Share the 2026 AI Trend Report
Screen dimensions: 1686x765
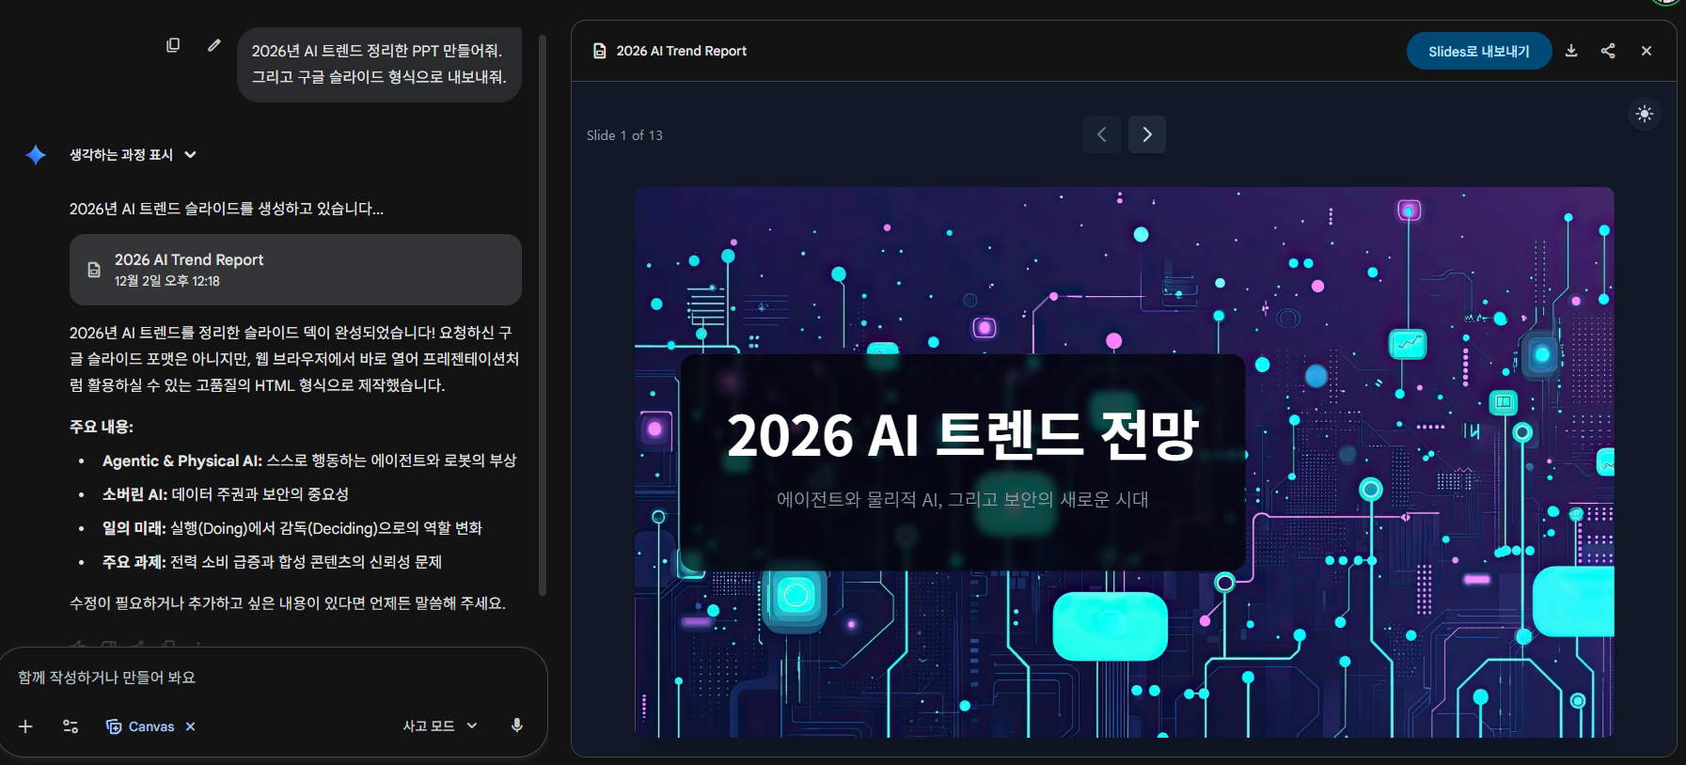[x=1608, y=51]
